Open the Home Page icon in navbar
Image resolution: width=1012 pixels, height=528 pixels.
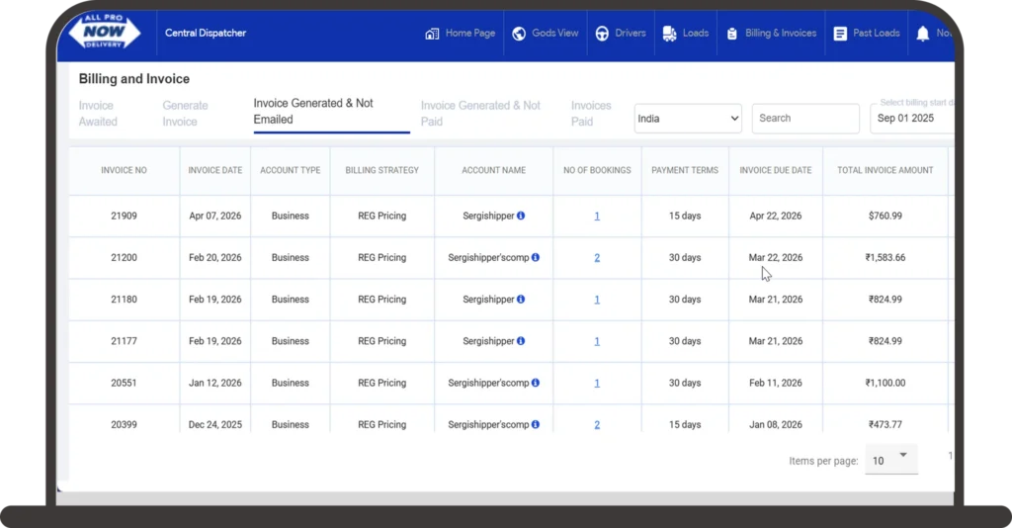pyautogui.click(x=432, y=34)
